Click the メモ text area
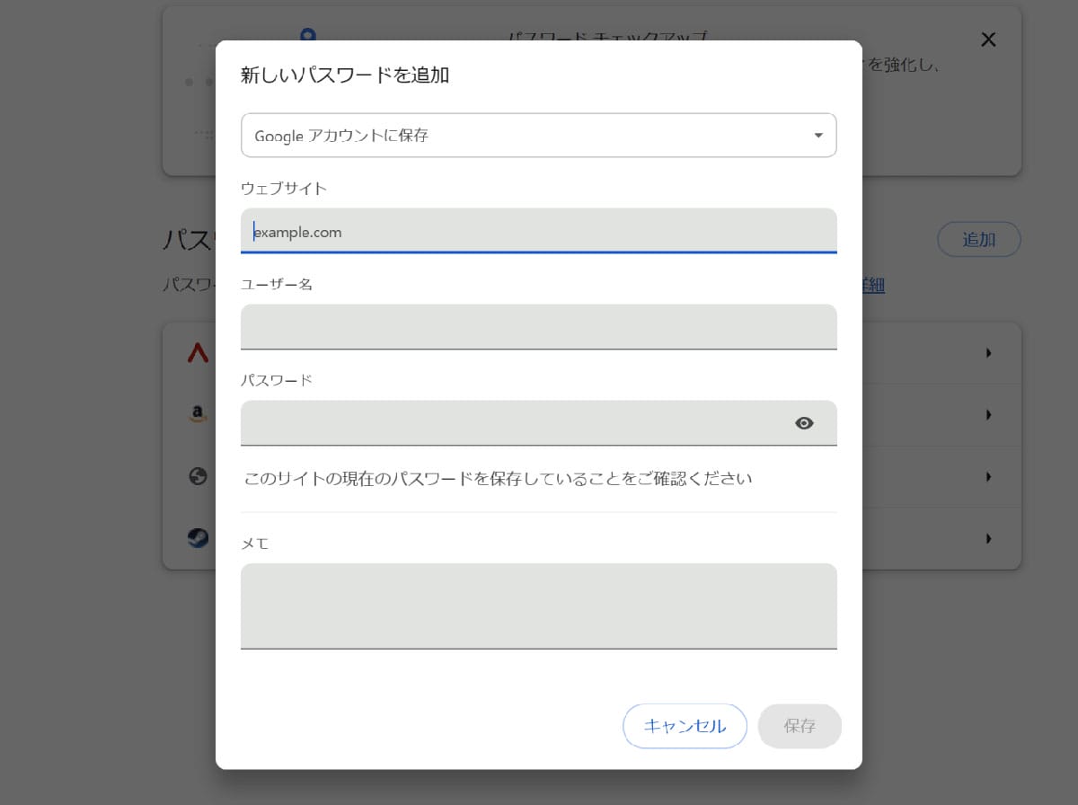This screenshot has height=805, width=1078. tap(539, 606)
